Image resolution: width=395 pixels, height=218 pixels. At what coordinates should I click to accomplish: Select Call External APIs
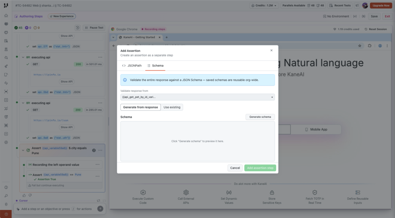click(186, 197)
